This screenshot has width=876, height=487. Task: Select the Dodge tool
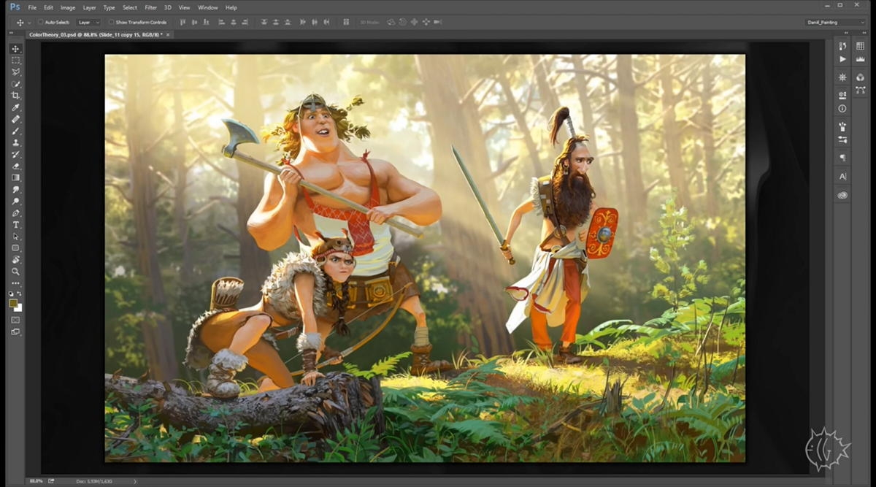point(15,201)
